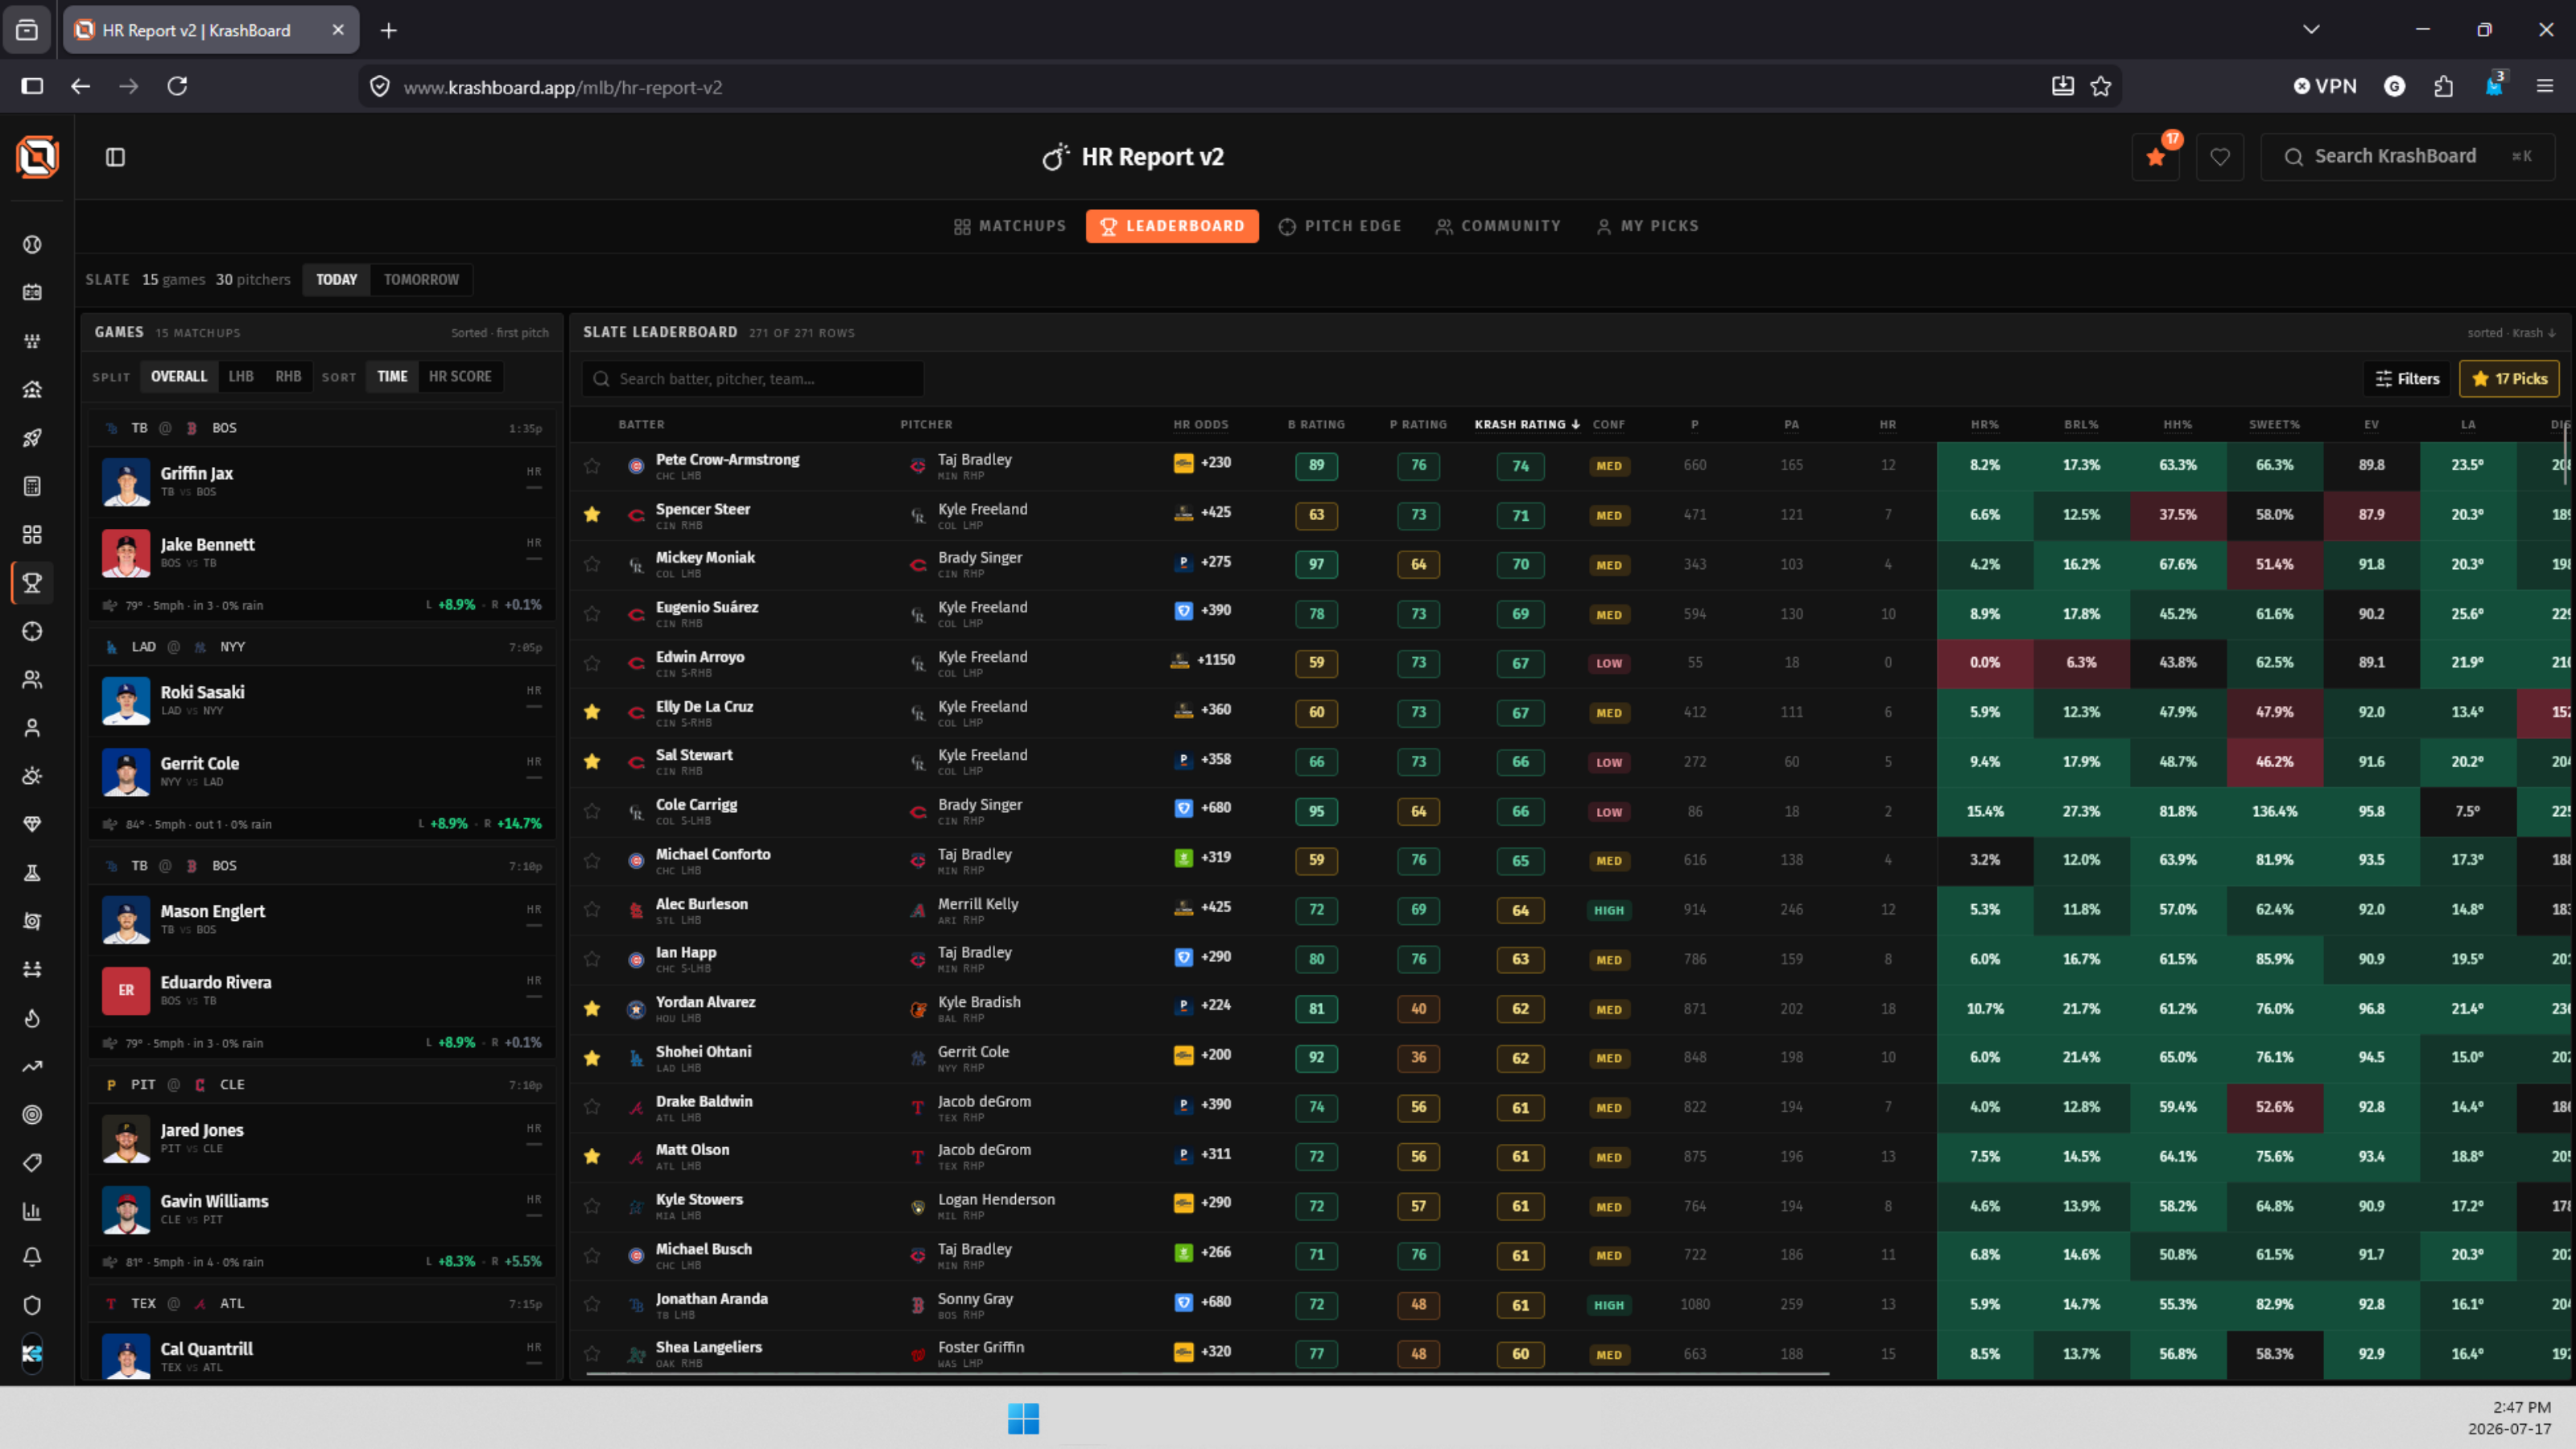The height and width of the screenshot is (1449, 2576).
Task: Open Gerrit Cole pitcher card
Action: click(x=322, y=772)
